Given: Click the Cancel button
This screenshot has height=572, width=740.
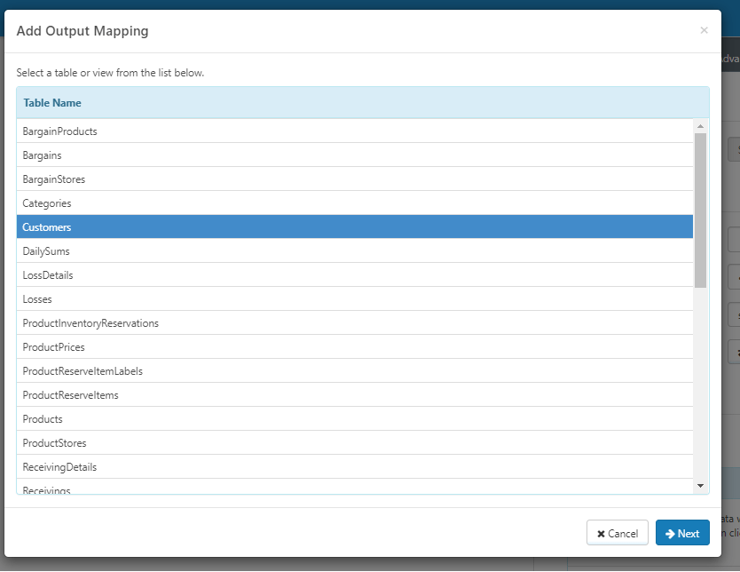Looking at the screenshot, I should (x=618, y=533).
